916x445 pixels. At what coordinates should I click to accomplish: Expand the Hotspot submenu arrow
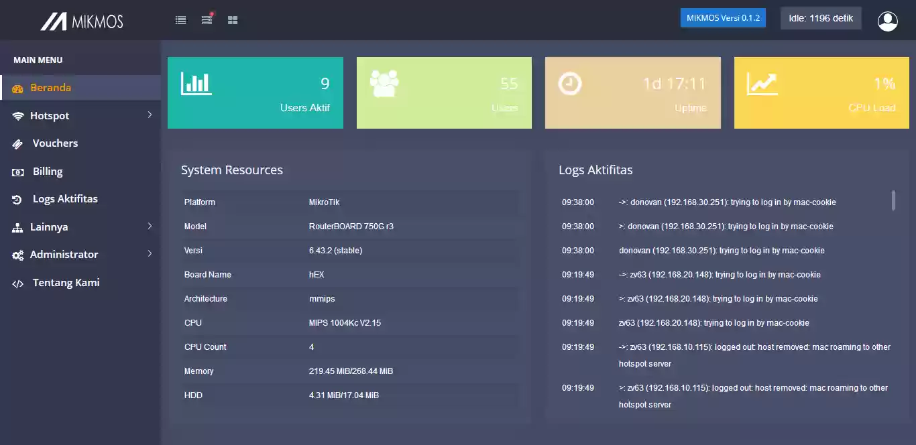150,115
